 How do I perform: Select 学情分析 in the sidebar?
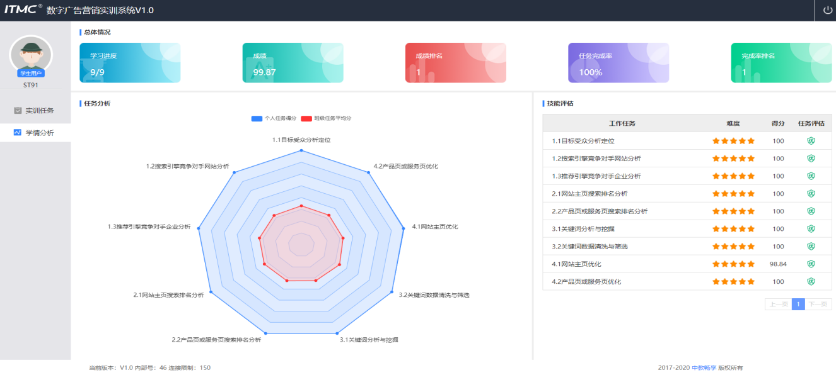pos(39,133)
